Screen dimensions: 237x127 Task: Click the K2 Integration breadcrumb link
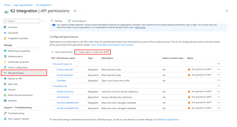(44, 5)
